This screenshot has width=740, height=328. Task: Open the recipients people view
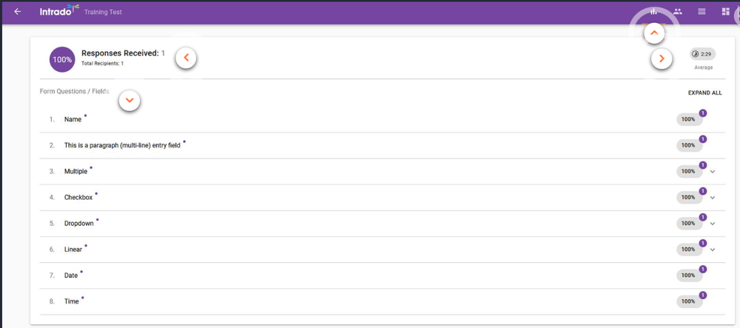coord(678,12)
